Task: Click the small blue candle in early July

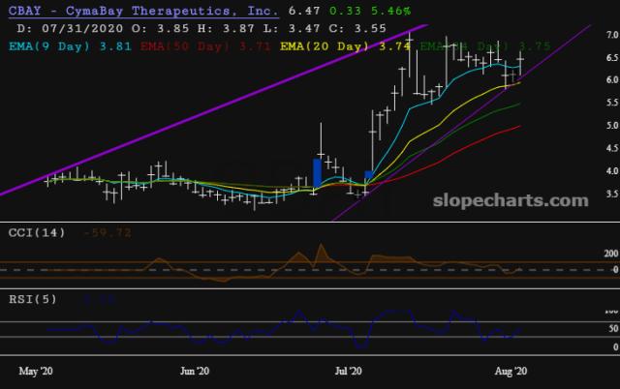Action: pyautogui.click(x=369, y=178)
